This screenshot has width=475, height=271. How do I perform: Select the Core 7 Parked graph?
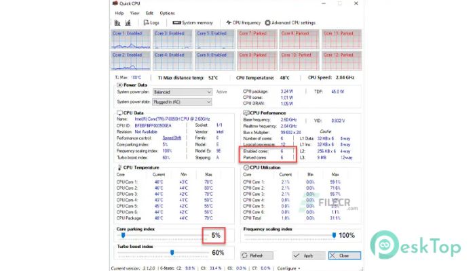pos(257,39)
